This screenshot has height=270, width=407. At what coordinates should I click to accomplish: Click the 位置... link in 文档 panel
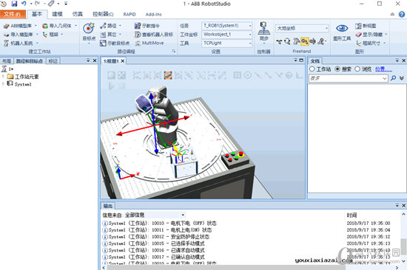[383, 69]
